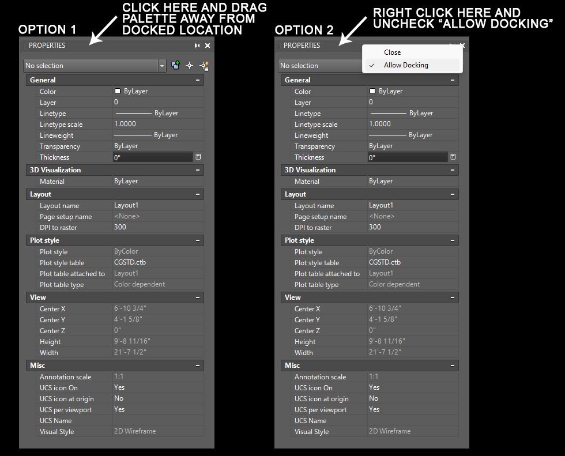Click auto-hide icon on Option 1 Properties title bar
The image size is (565, 456).
[x=197, y=46]
